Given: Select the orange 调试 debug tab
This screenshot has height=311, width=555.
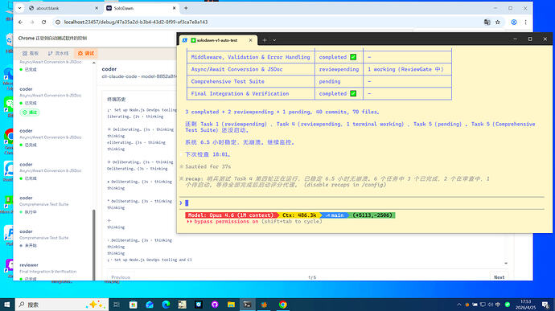Looking at the screenshot, I should pyautogui.click(x=86, y=53).
